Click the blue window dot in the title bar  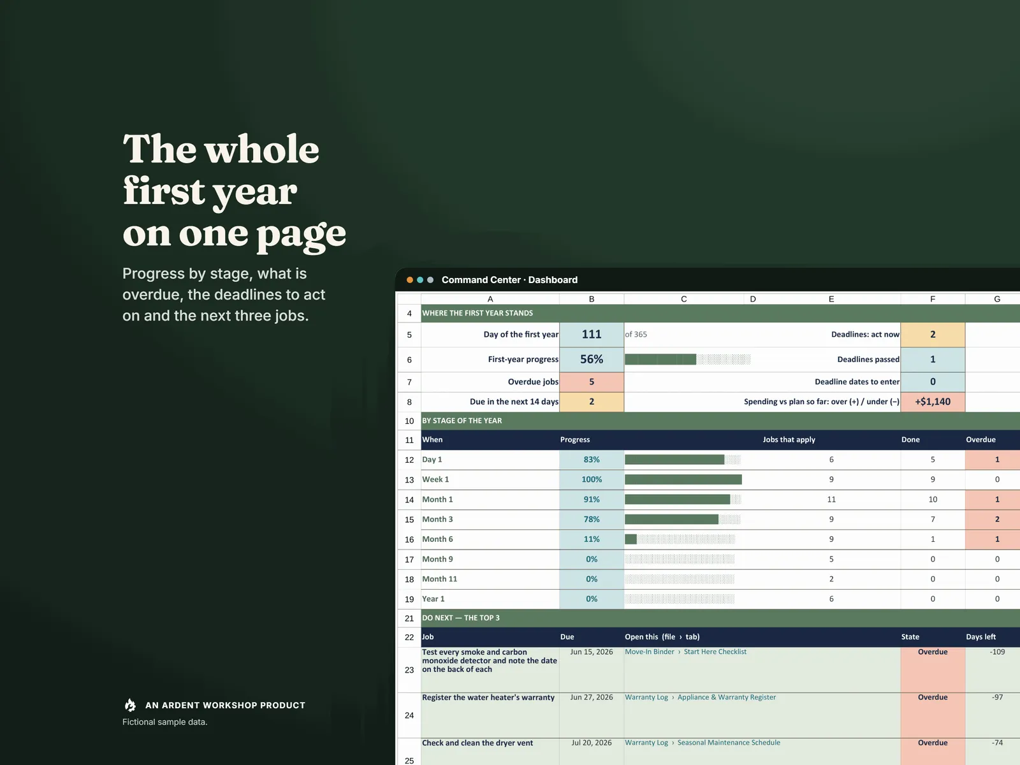click(x=420, y=280)
